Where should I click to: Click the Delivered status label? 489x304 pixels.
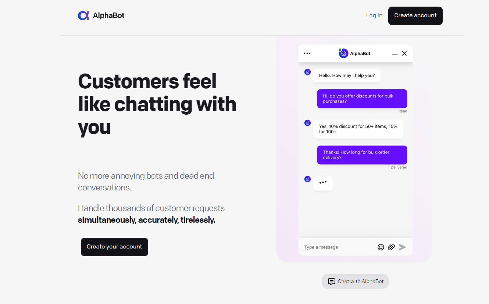[399, 167]
